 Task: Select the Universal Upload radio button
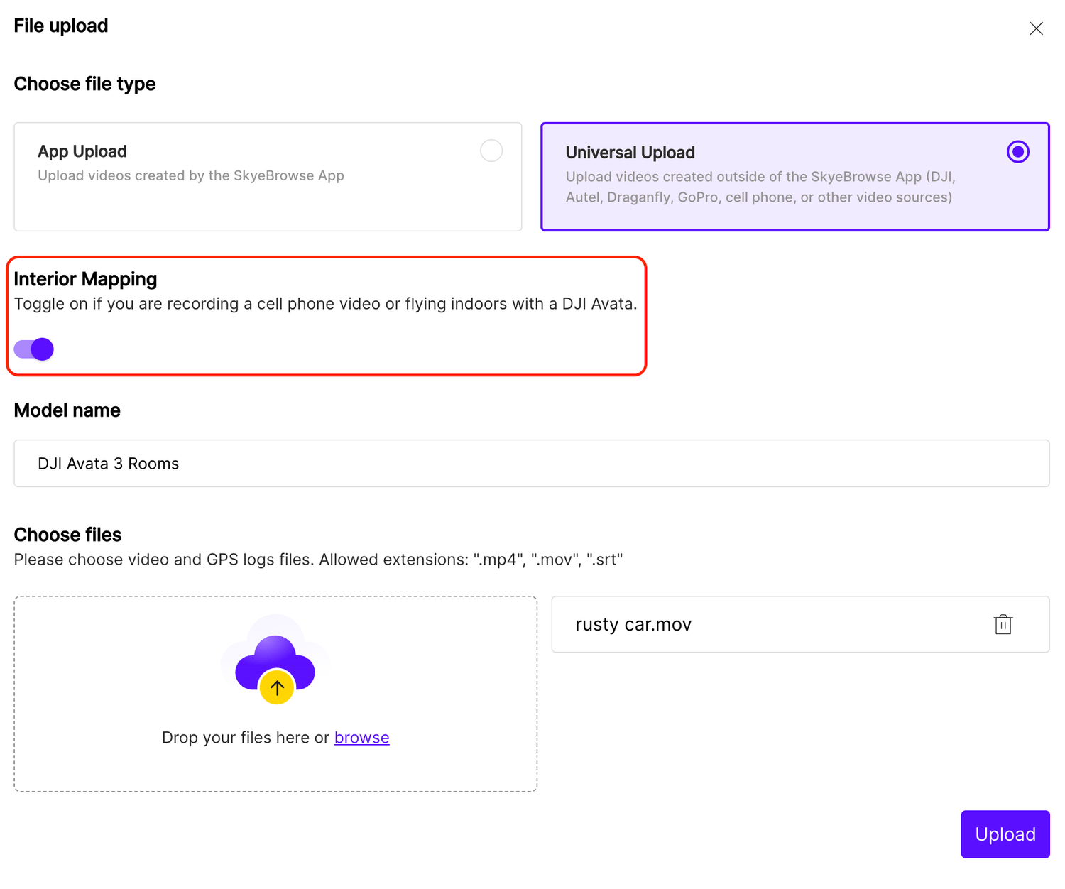pos(1017,152)
